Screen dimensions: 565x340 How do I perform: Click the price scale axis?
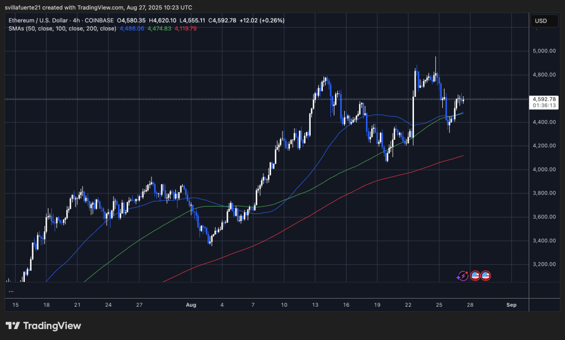pyautogui.click(x=543, y=173)
